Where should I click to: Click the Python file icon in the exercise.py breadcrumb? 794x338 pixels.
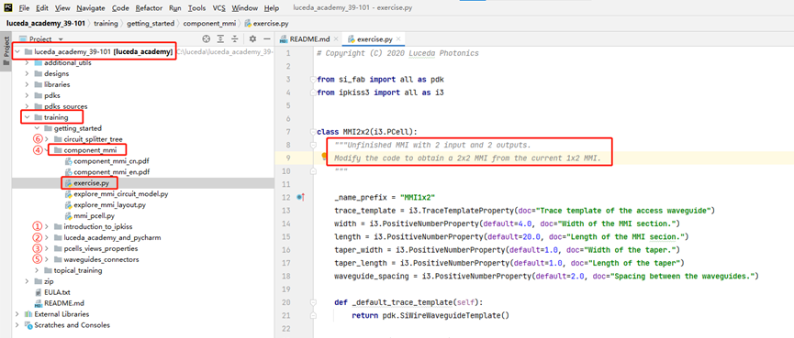[248, 23]
